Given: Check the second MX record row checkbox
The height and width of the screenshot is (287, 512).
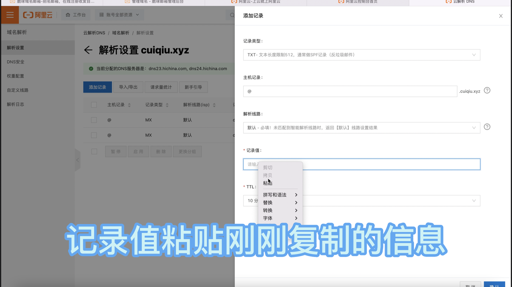Looking at the screenshot, I should coord(94,135).
